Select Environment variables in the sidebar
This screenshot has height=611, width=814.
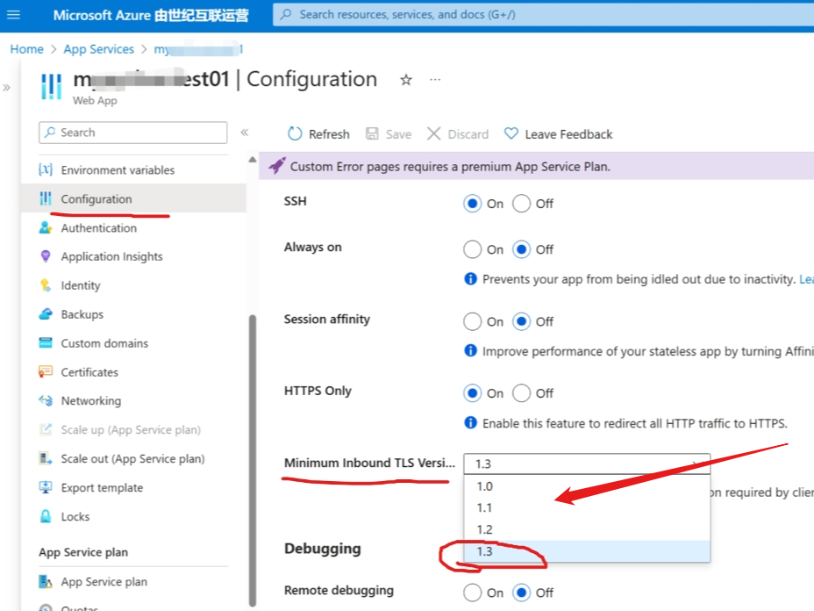118,170
